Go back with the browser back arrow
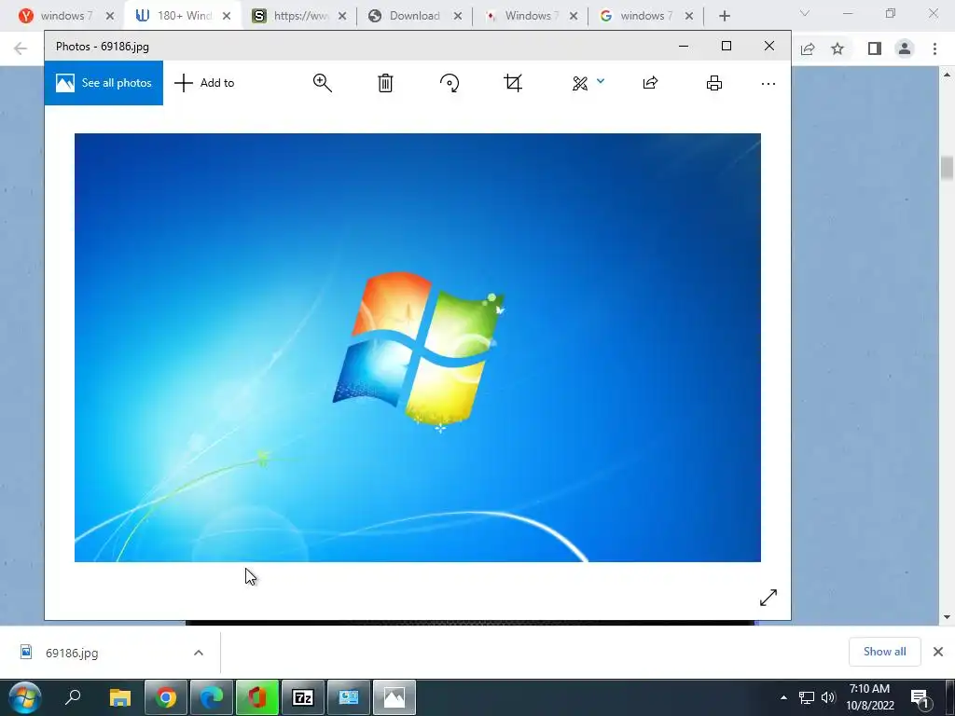 pos(21,48)
